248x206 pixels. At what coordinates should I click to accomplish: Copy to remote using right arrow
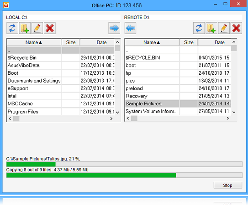click(114, 28)
